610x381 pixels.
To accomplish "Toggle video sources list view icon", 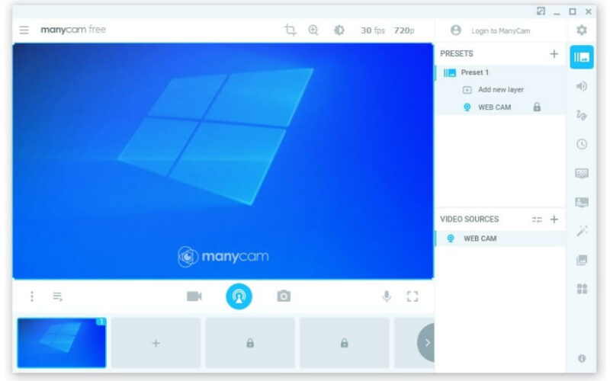I will (537, 219).
